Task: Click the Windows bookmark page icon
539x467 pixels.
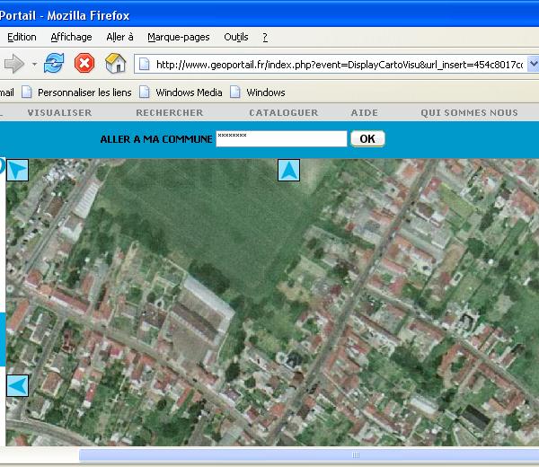Action: pyautogui.click(x=235, y=93)
